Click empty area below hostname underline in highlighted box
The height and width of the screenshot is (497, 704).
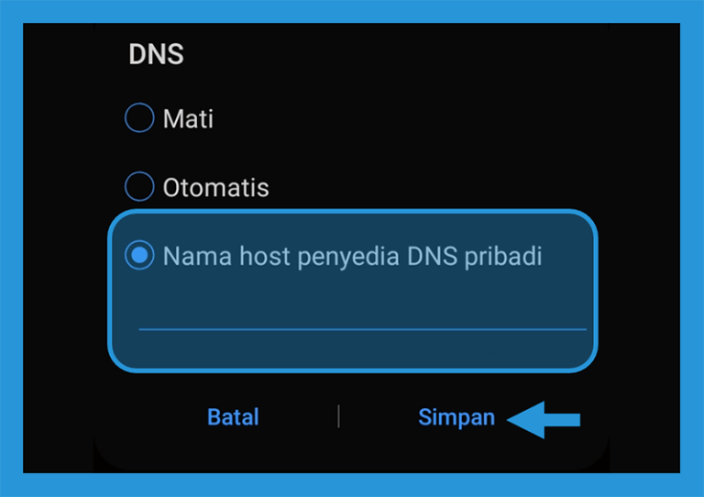352,348
